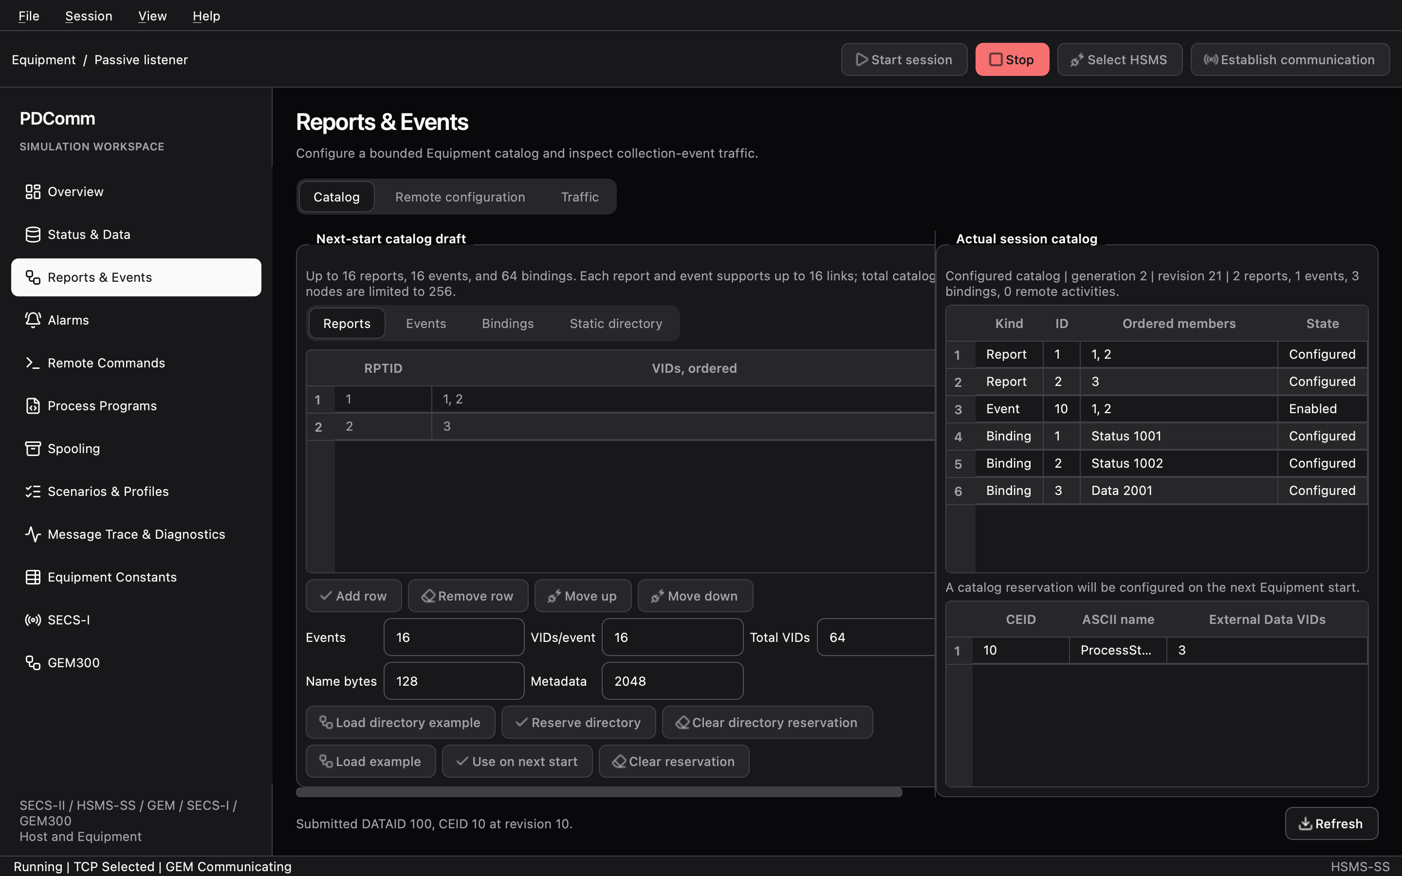Click the SECS-I radio signal icon
Screen dimensions: 1402x876
tap(33, 620)
